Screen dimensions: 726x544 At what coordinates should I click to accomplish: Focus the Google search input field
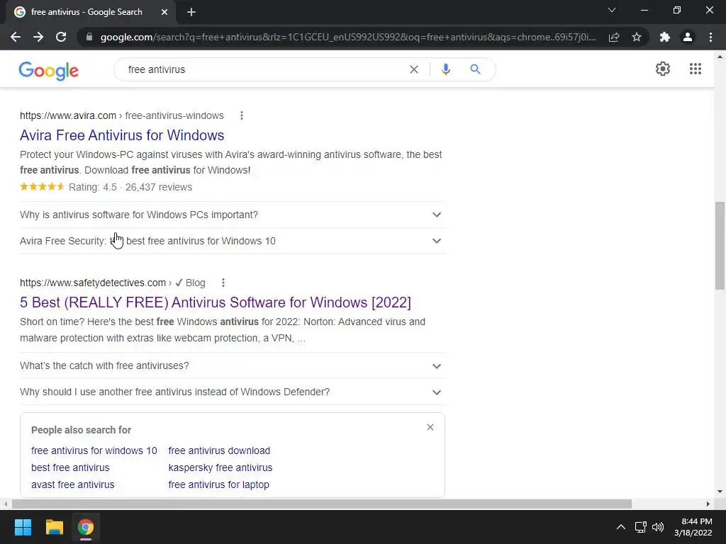264,69
